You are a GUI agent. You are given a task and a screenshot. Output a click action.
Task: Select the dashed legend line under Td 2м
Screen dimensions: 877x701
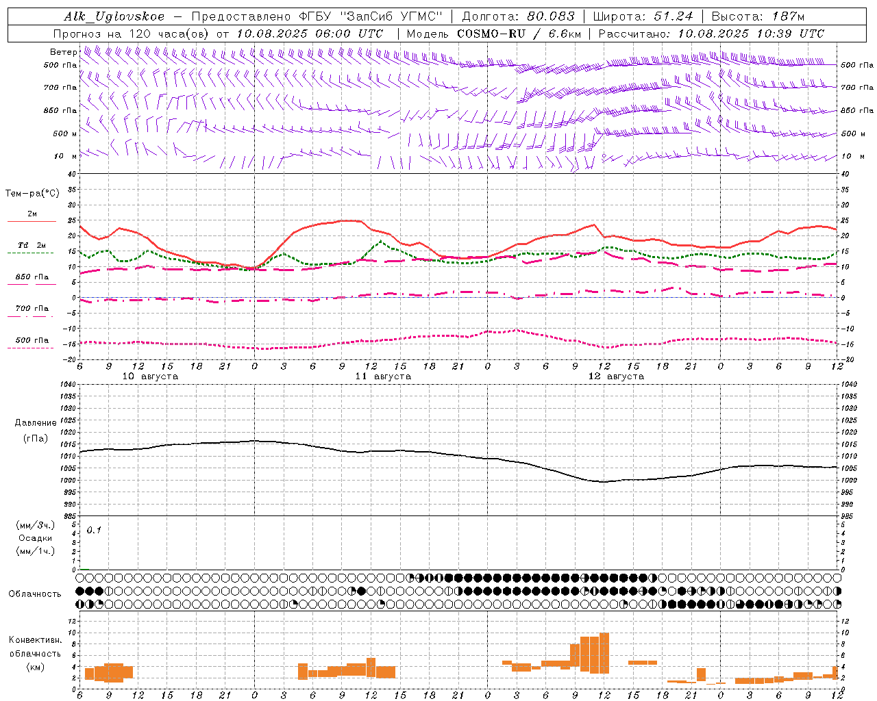click(x=31, y=253)
